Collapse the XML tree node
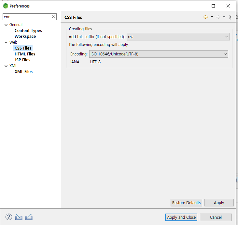238x225 pixels. tap(6, 66)
